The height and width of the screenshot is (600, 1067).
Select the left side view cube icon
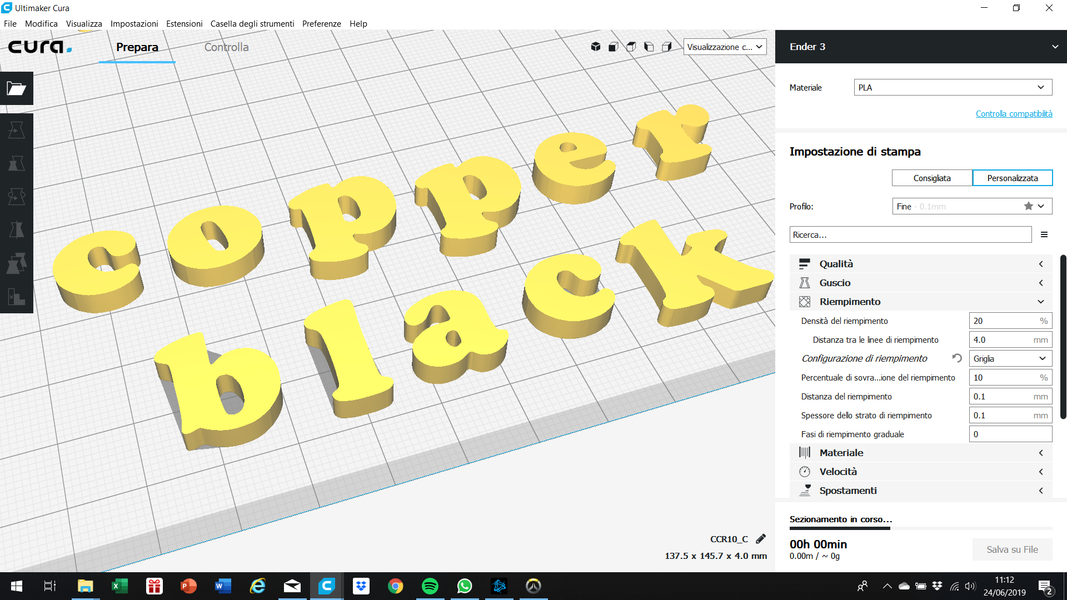pos(649,47)
